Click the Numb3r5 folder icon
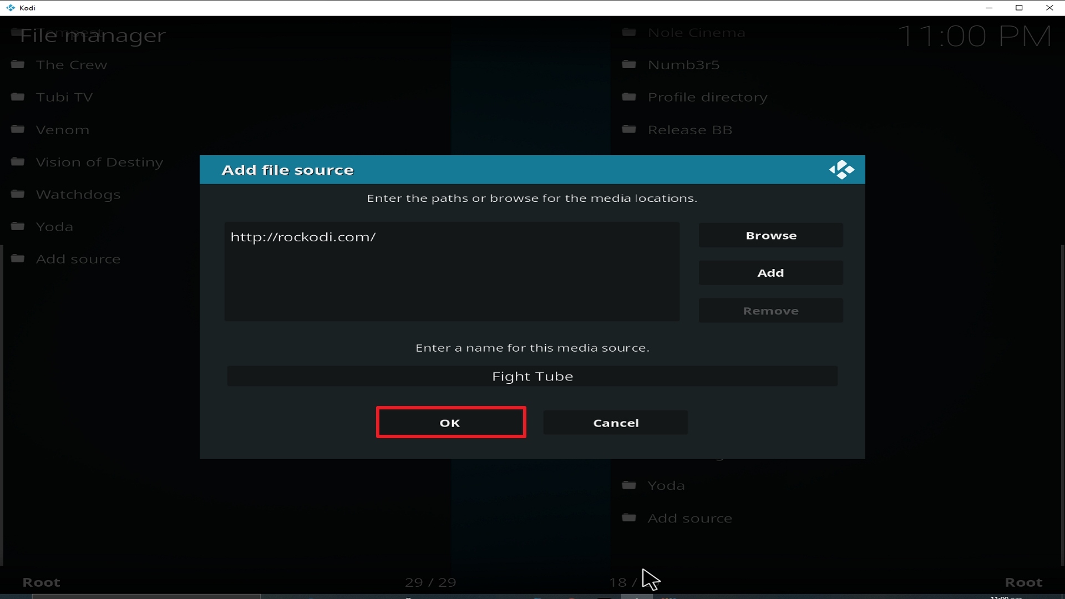Screen dimensions: 1065x599 (629, 64)
